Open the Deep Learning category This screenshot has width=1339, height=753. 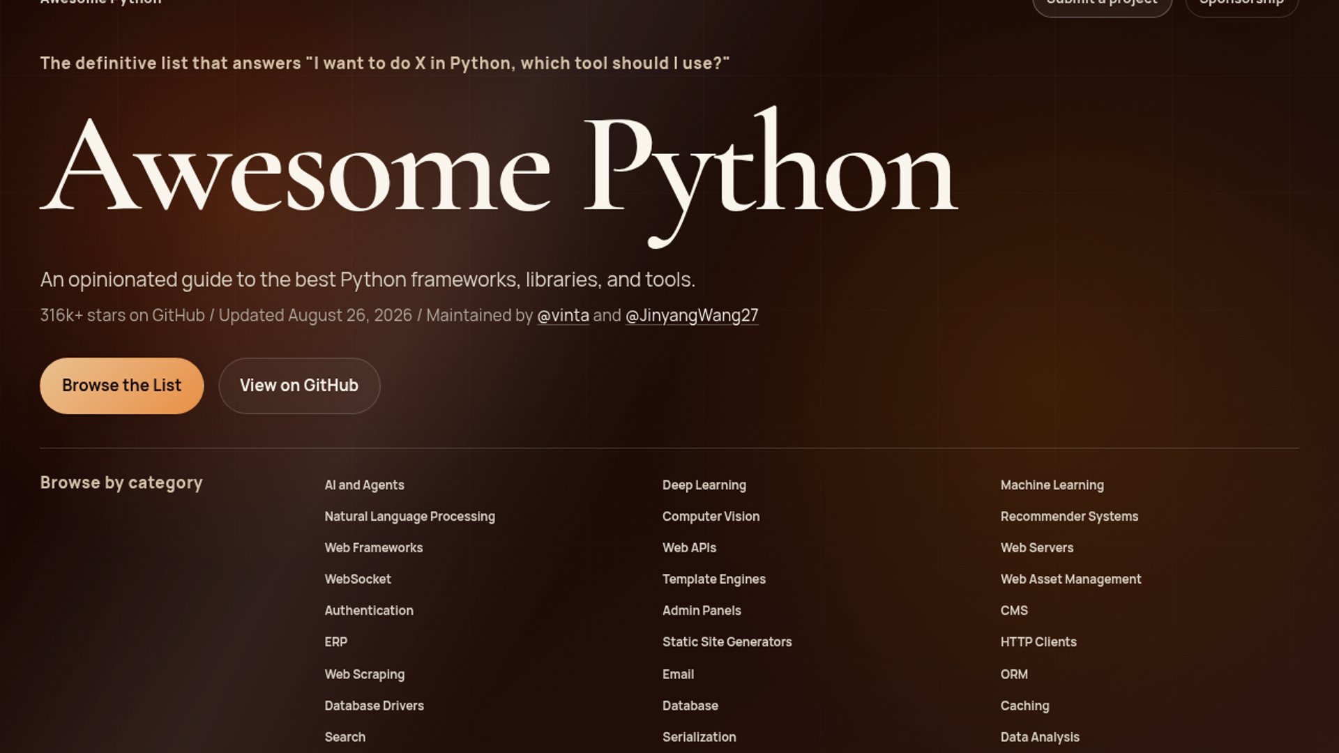coord(704,485)
